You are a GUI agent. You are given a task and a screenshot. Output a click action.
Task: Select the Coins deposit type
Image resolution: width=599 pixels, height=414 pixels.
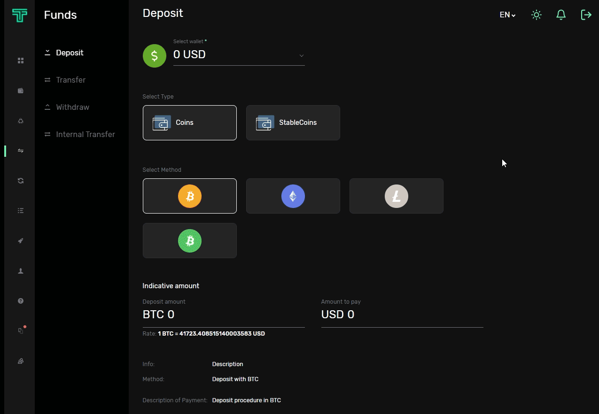pos(189,123)
